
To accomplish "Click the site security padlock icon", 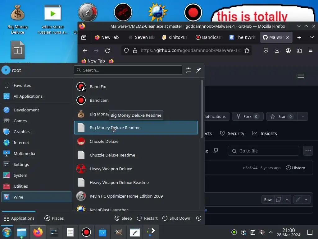I will pos(135,50).
